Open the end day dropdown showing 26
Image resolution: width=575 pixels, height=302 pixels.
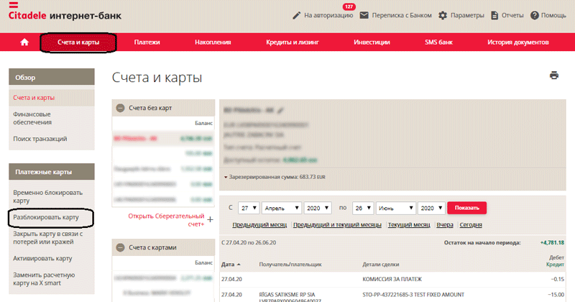pos(363,208)
